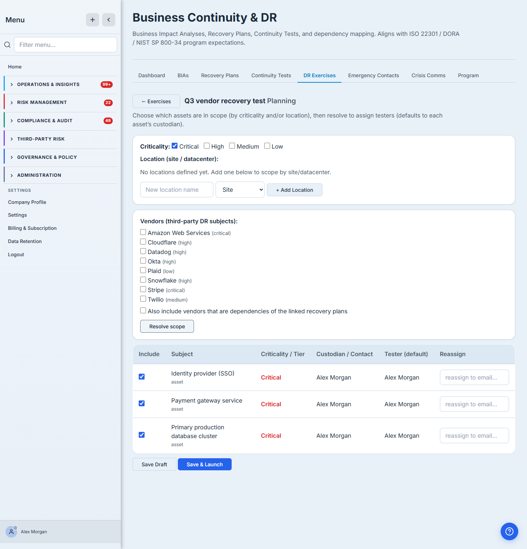527x549 pixels.
Task: Select the Plaid vendor checkbox
Action: [143, 270]
